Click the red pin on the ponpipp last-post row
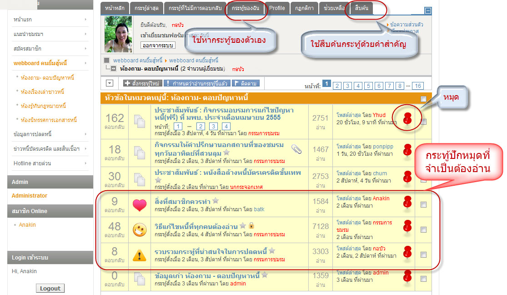Viewport: 507px width, 295px height. click(x=407, y=151)
